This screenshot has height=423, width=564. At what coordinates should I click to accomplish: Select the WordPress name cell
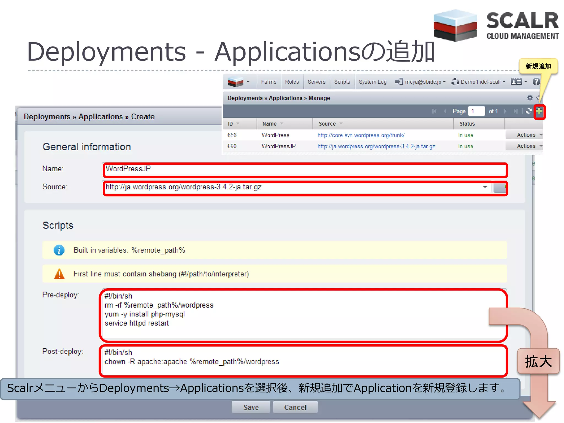[275, 135]
